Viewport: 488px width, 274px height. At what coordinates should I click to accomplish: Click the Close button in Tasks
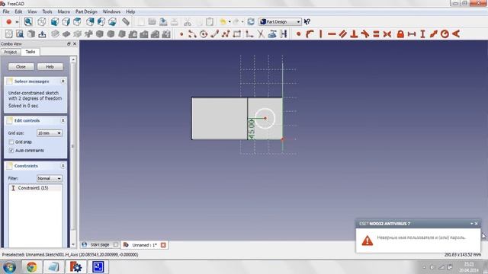coord(21,67)
